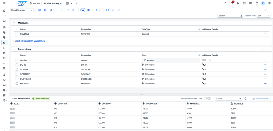
Task: Click the Delete trash icon
Action: point(73,10)
